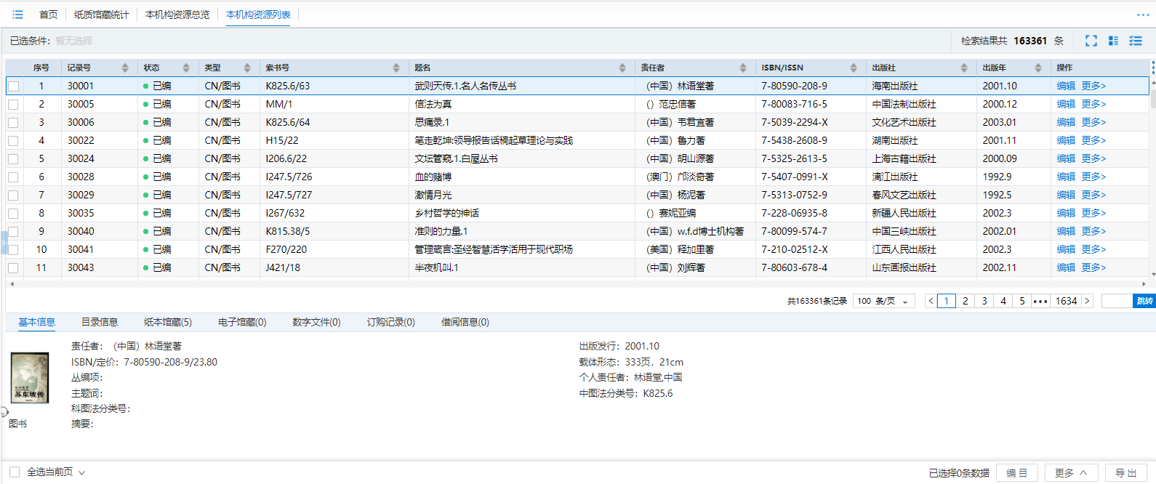Switch to 首页 tab
Image resolution: width=1156 pixels, height=484 pixels.
(x=49, y=15)
